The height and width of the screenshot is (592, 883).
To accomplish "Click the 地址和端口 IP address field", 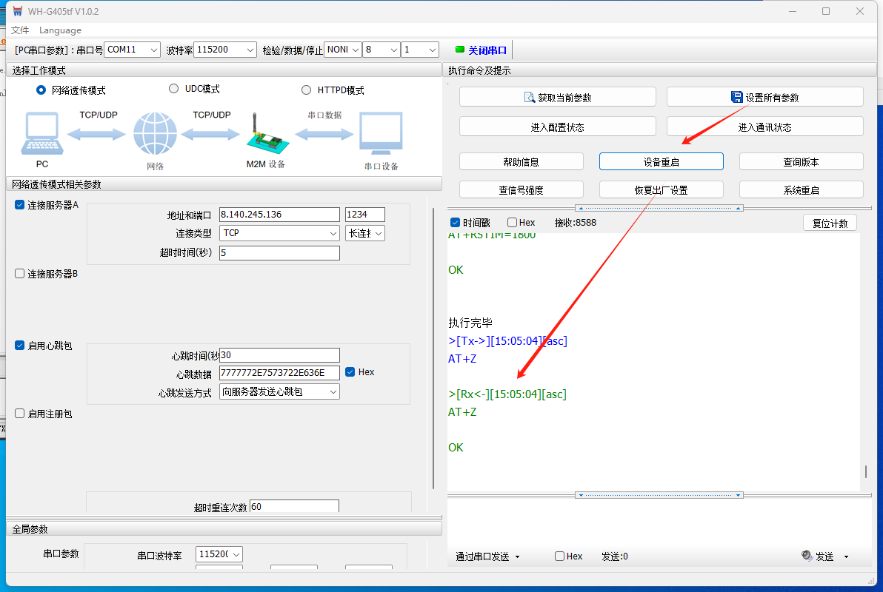I will click(279, 215).
